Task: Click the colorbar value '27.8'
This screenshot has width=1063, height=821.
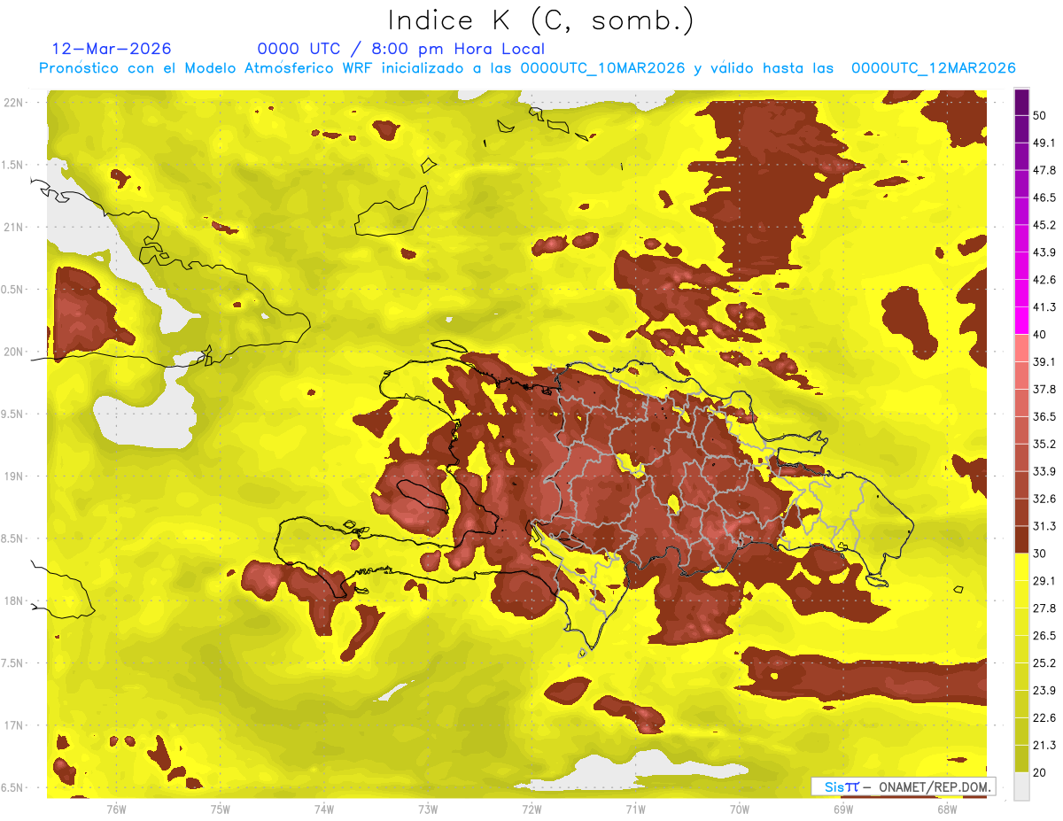Action: (1044, 608)
